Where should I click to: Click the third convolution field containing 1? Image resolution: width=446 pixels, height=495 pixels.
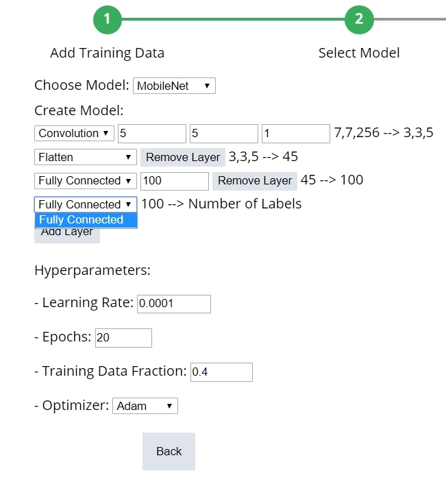pyautogui.click(x=295, y=134)
